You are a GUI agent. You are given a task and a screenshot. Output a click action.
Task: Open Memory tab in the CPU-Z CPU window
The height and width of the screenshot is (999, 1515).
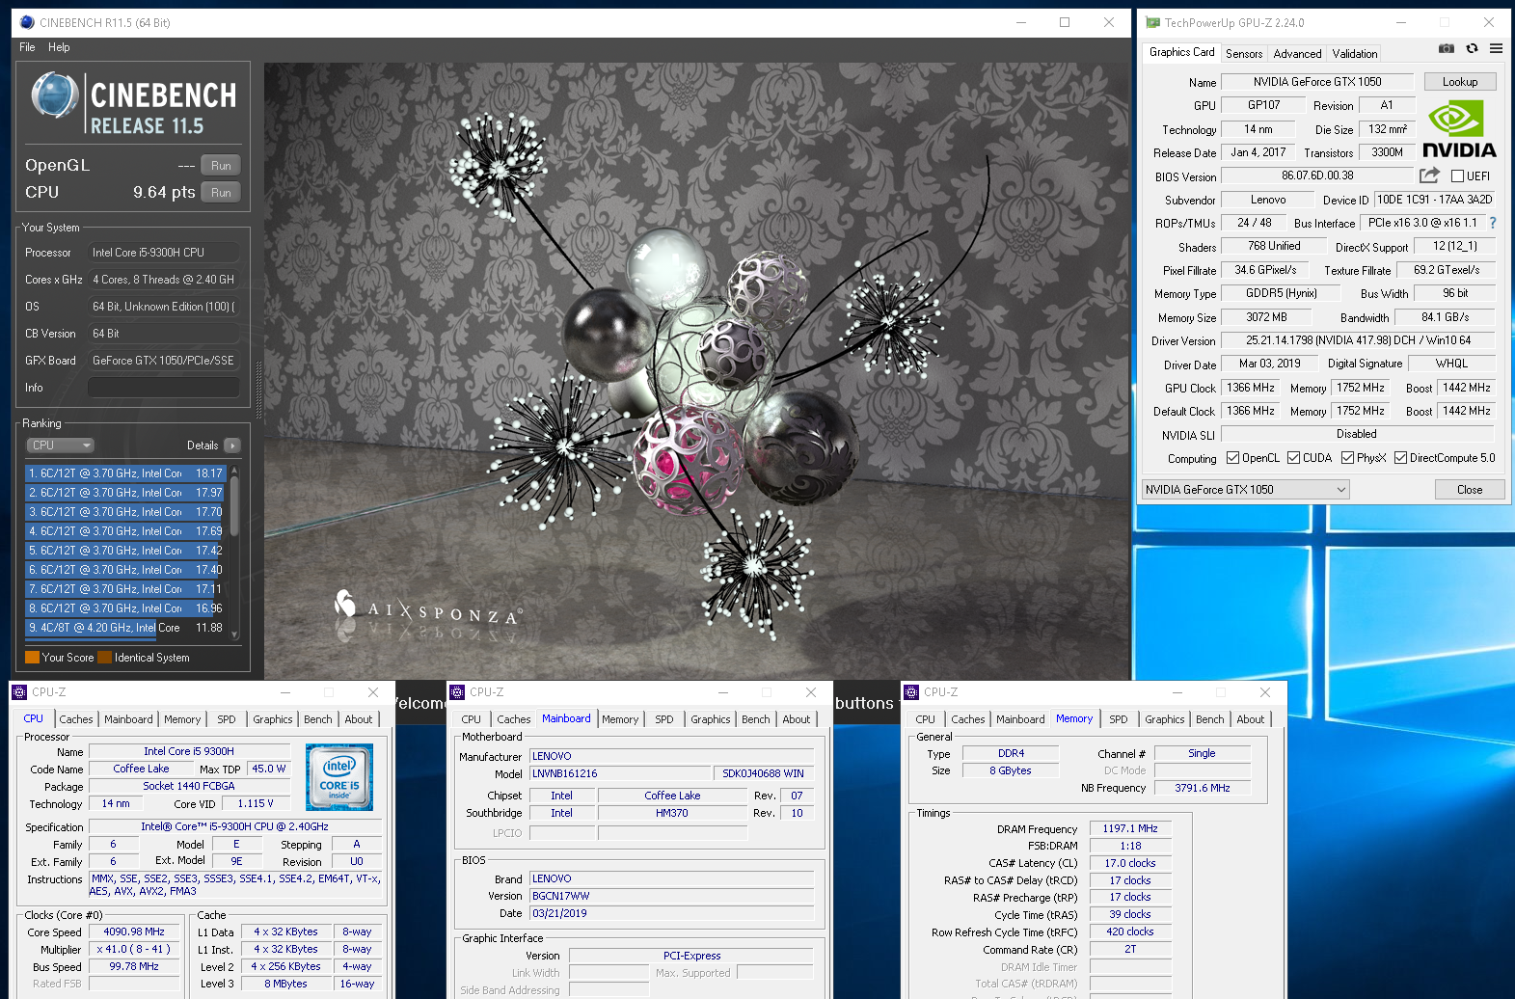point(182,719)
